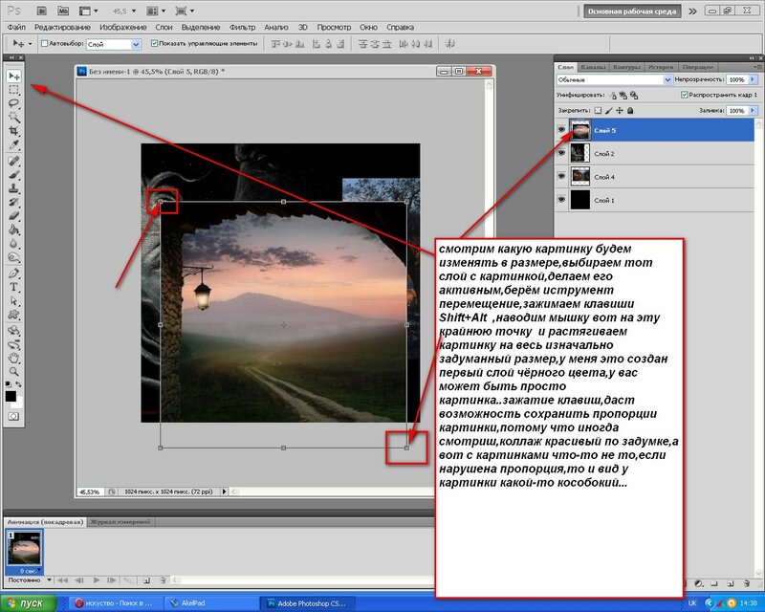Toggle Показать управляющие элементы checkbox

[154, 43]
